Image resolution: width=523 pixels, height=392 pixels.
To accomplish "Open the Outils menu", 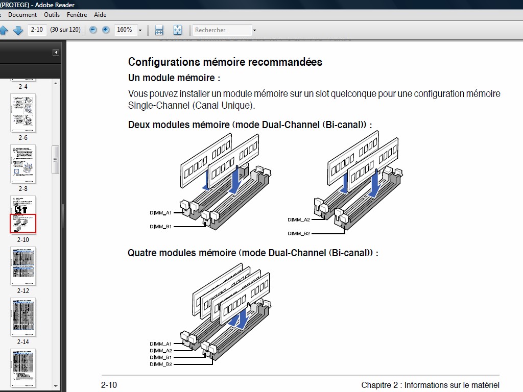I will 52,15.
